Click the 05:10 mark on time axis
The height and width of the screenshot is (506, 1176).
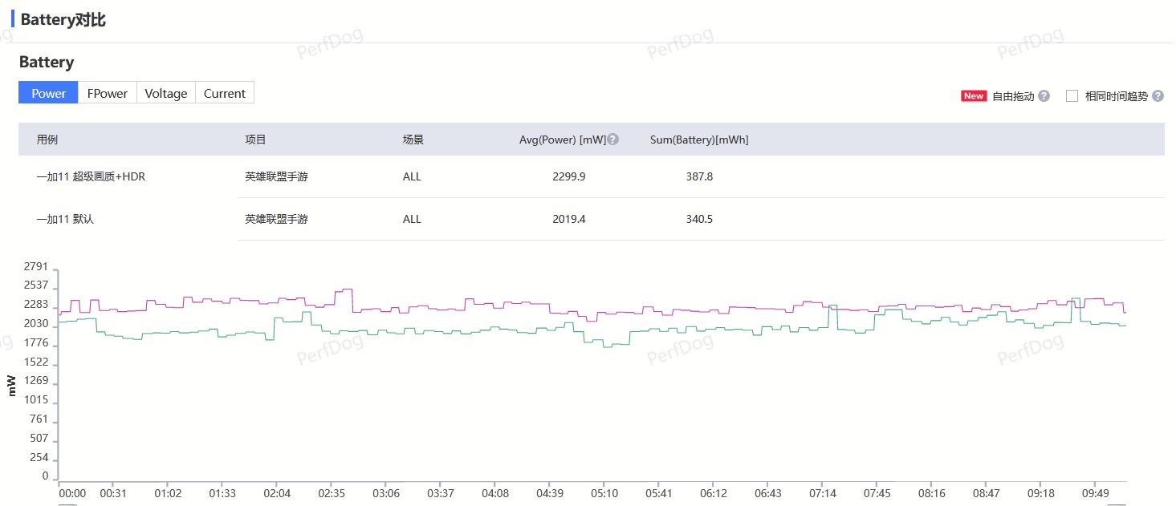[x=604, y=494]
